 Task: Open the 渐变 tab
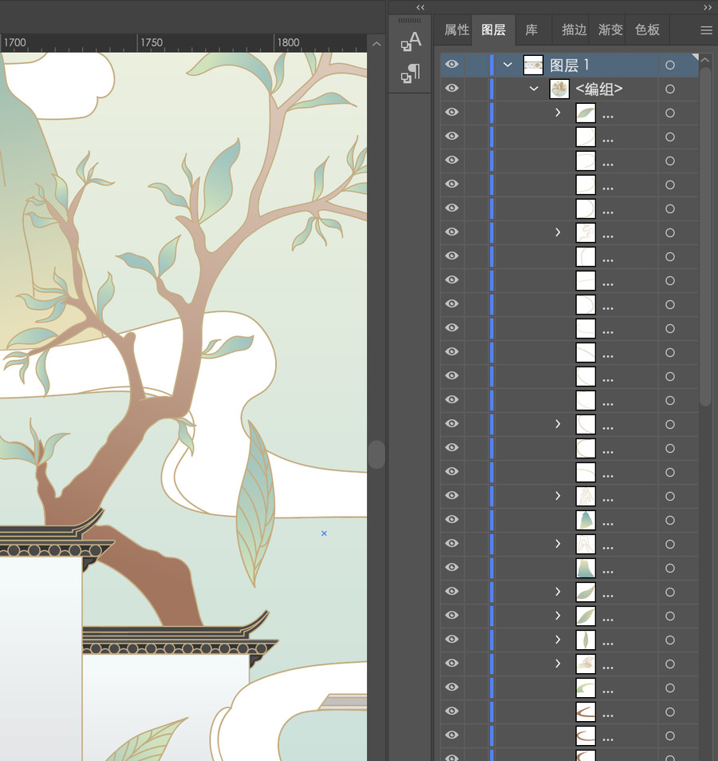pos(610,30)
